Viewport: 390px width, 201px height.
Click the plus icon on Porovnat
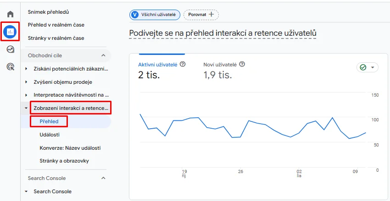[211, 14]
